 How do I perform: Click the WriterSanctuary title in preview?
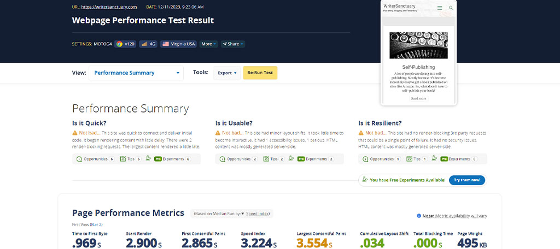(x=400, y=6)
